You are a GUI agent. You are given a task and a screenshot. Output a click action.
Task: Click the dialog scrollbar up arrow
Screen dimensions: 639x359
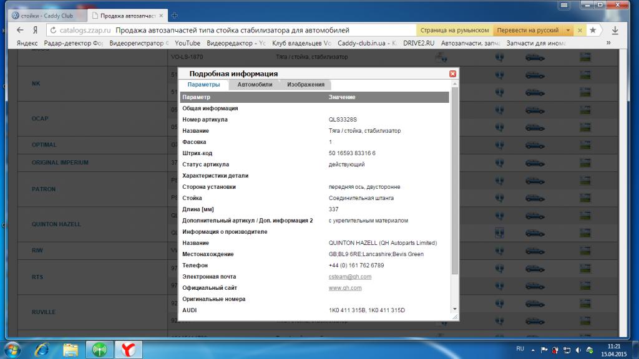(x=455, y=84)
